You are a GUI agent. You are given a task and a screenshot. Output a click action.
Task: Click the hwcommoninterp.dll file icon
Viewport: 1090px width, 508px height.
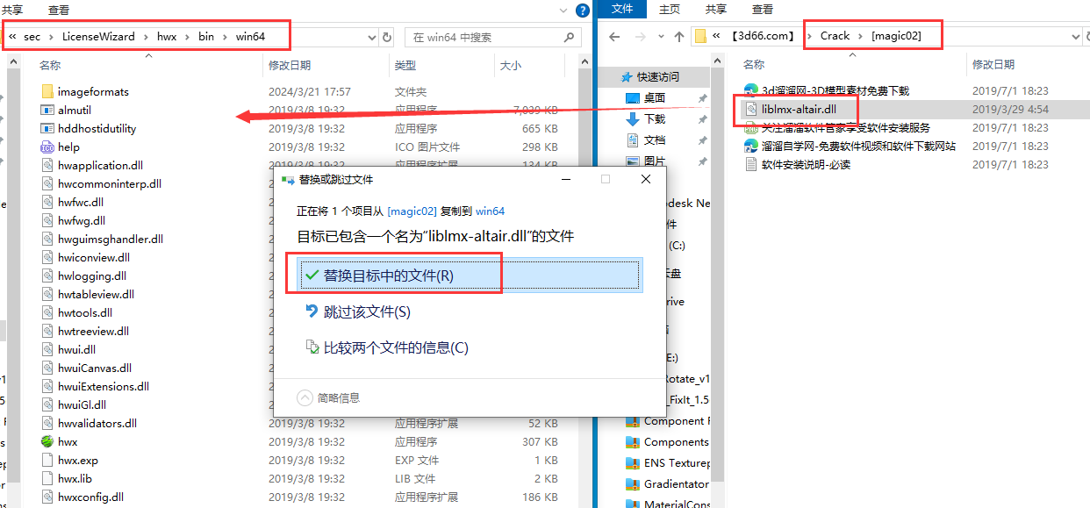[47, 183]
